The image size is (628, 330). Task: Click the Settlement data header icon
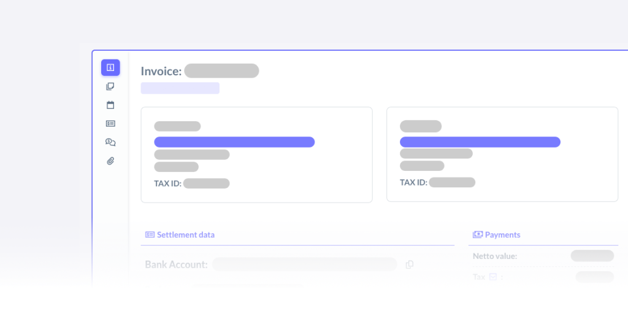click(x=150, y=235)
